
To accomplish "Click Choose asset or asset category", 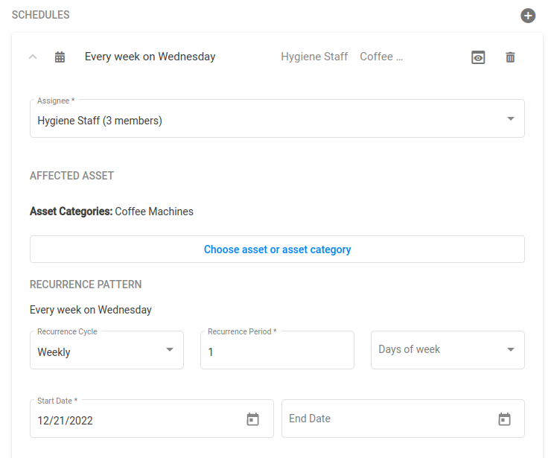I will 277,249.
